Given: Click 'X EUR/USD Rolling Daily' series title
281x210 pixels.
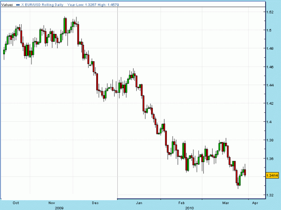Looking at the screenshot, I should 42,5.
